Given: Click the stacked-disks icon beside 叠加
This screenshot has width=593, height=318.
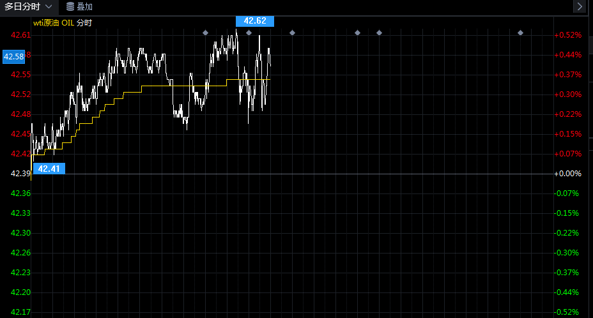Looking at the screenshot, I should [70, 7].
